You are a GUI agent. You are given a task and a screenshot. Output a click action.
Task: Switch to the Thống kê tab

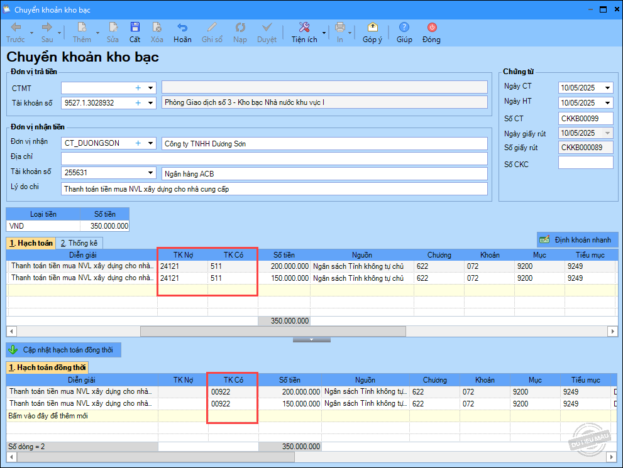pos(79,243)
